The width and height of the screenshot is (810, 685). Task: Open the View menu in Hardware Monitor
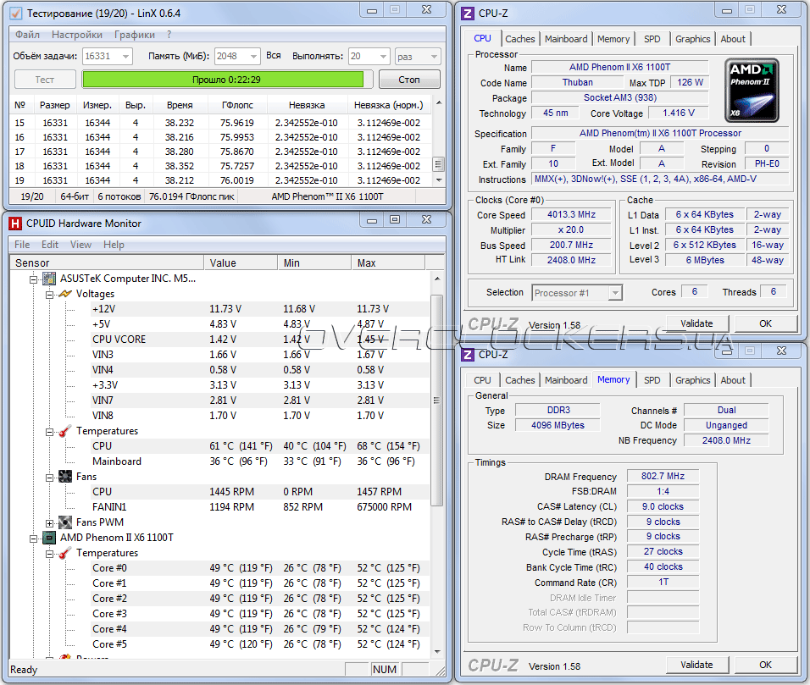(80, 245)
